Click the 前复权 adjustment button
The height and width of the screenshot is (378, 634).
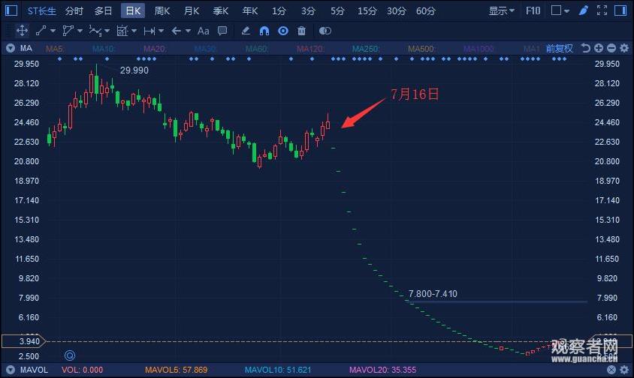(x=560, y=49)
